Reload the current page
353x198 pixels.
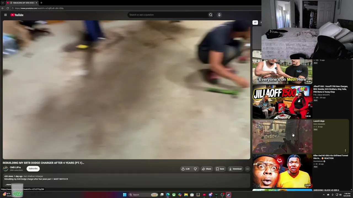pyautogui.click(x=8, y=8)
